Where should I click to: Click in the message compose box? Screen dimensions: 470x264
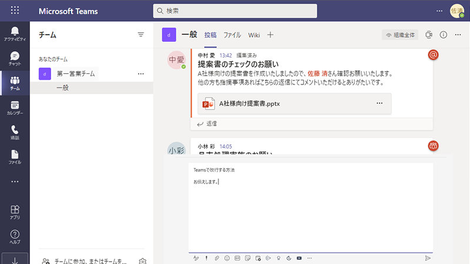pos(311,208)
